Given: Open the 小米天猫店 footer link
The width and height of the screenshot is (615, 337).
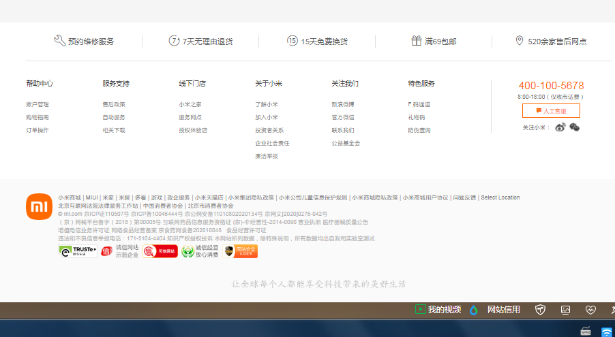Looking at the screenshot, I should [209, 197].
